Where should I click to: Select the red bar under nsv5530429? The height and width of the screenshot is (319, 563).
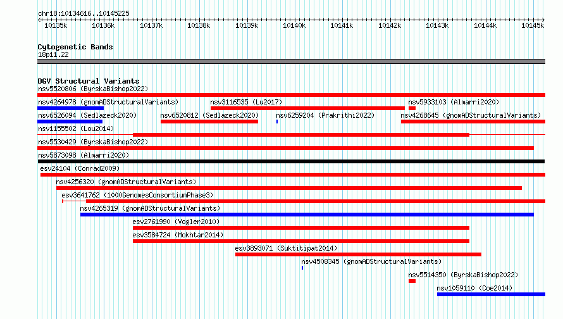coord(285,148)
